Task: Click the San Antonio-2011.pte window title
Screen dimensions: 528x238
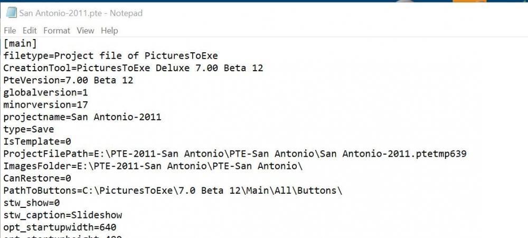Action: pos(81,13)
